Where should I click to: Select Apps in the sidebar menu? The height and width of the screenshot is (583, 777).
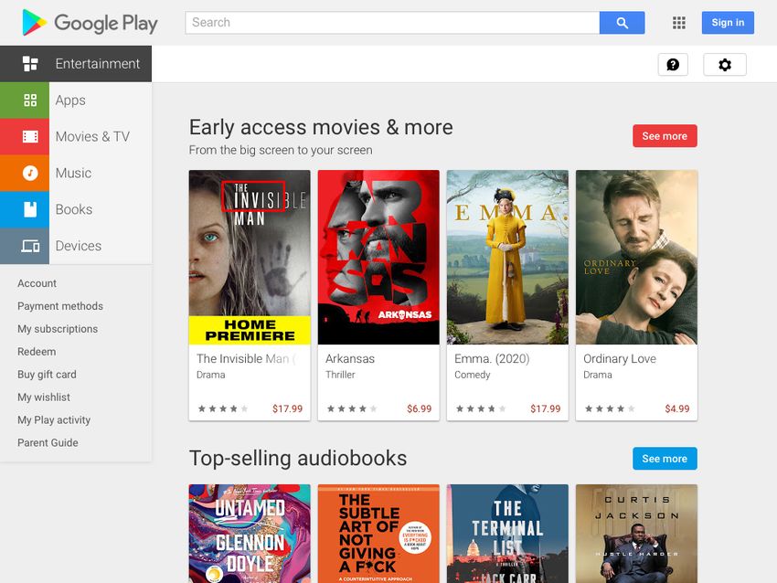pos(76,100)
